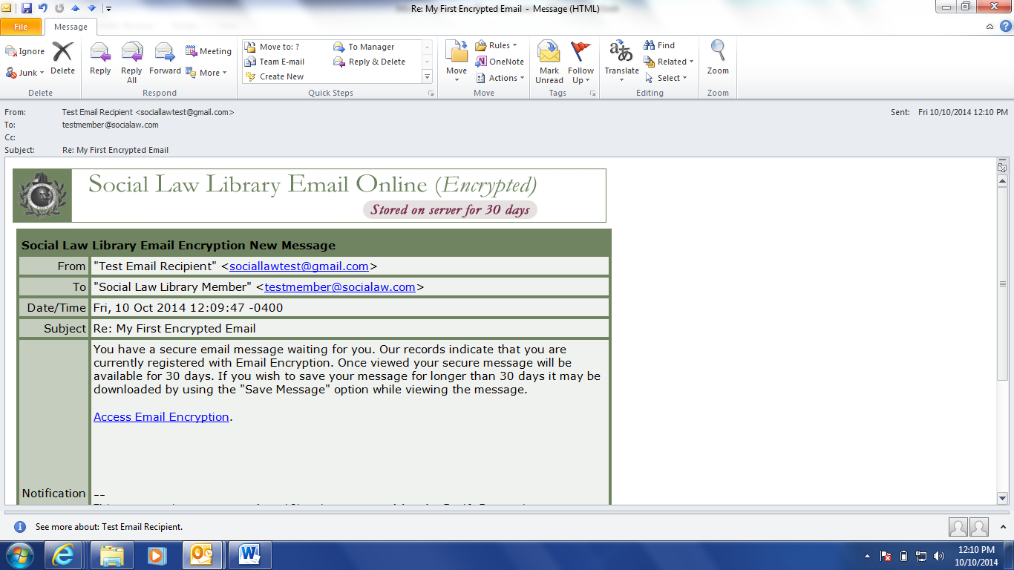1014x570 pixels.
Task: Open the File tab
Action: [21, 27]
